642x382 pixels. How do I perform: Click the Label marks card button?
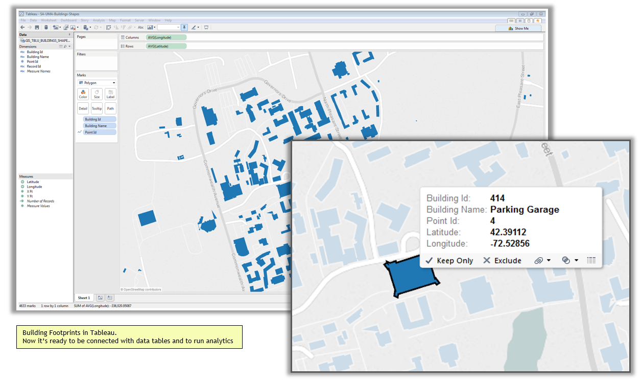[110, 94]
